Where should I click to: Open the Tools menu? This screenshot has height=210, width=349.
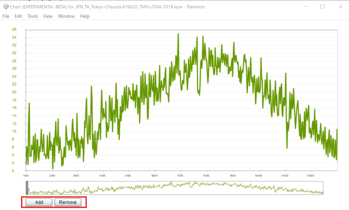(32, 16)
